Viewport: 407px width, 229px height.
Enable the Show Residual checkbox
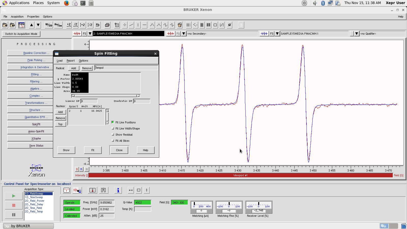tap(113, 135)
